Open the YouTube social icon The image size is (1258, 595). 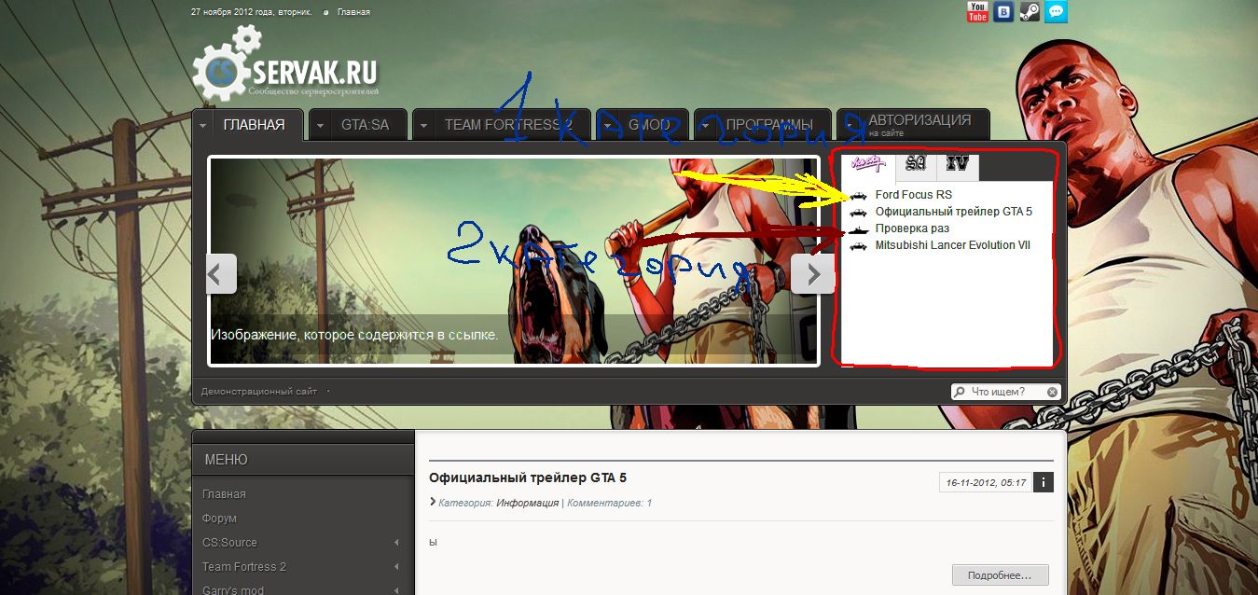click(x=977, y=12)
